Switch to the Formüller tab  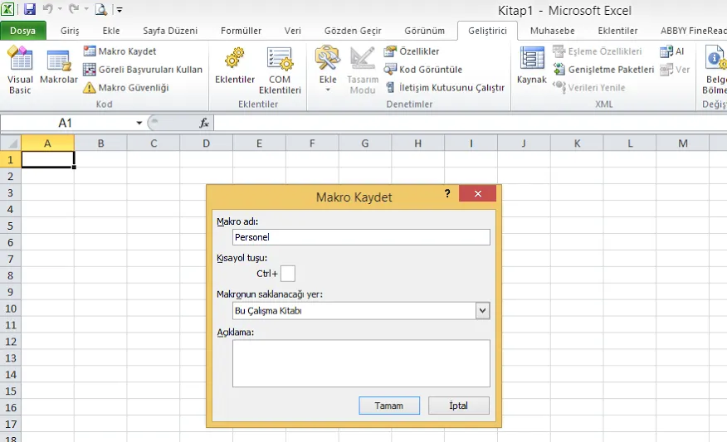point(241,31)
